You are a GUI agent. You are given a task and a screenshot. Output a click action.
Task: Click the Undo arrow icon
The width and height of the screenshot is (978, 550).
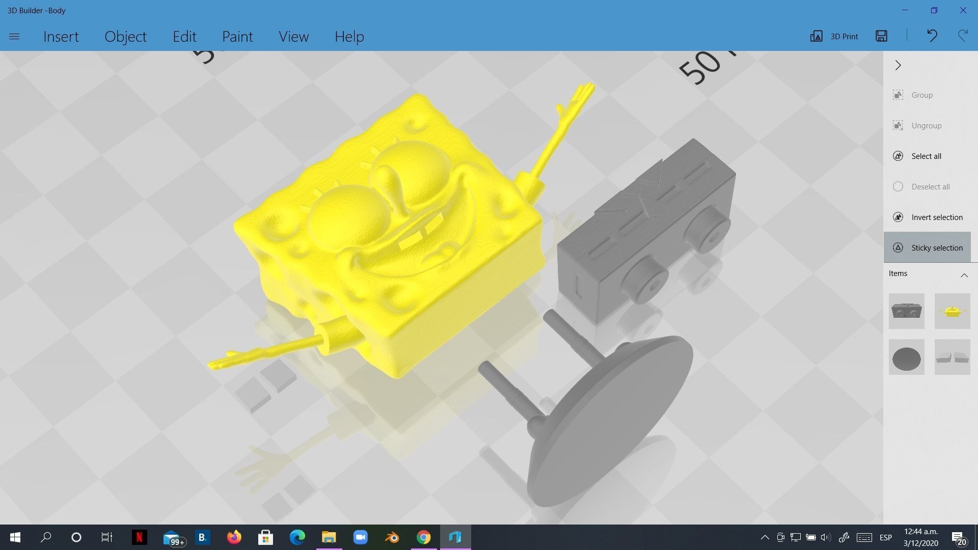932,36
